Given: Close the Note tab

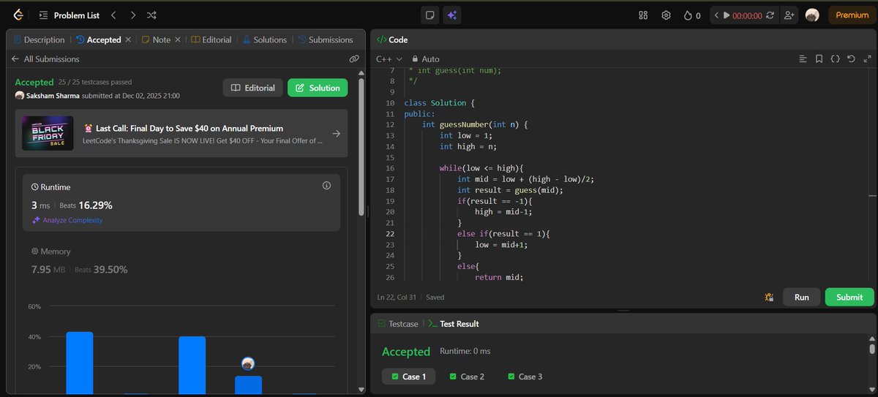Looking at the screenshot, I should 178,40.
